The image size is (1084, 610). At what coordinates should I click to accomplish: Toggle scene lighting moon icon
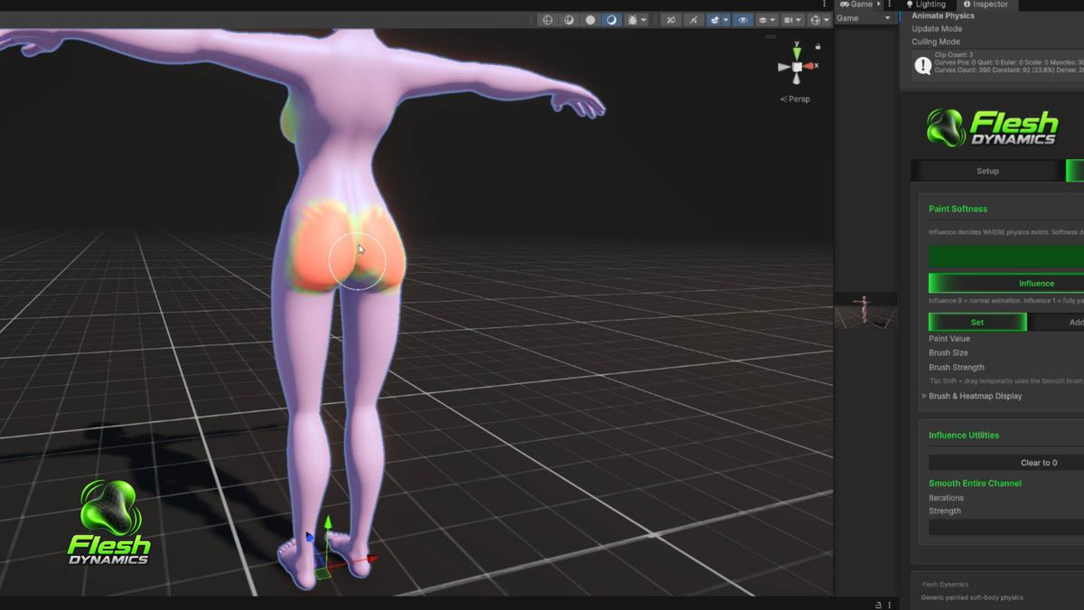point(612,19)
